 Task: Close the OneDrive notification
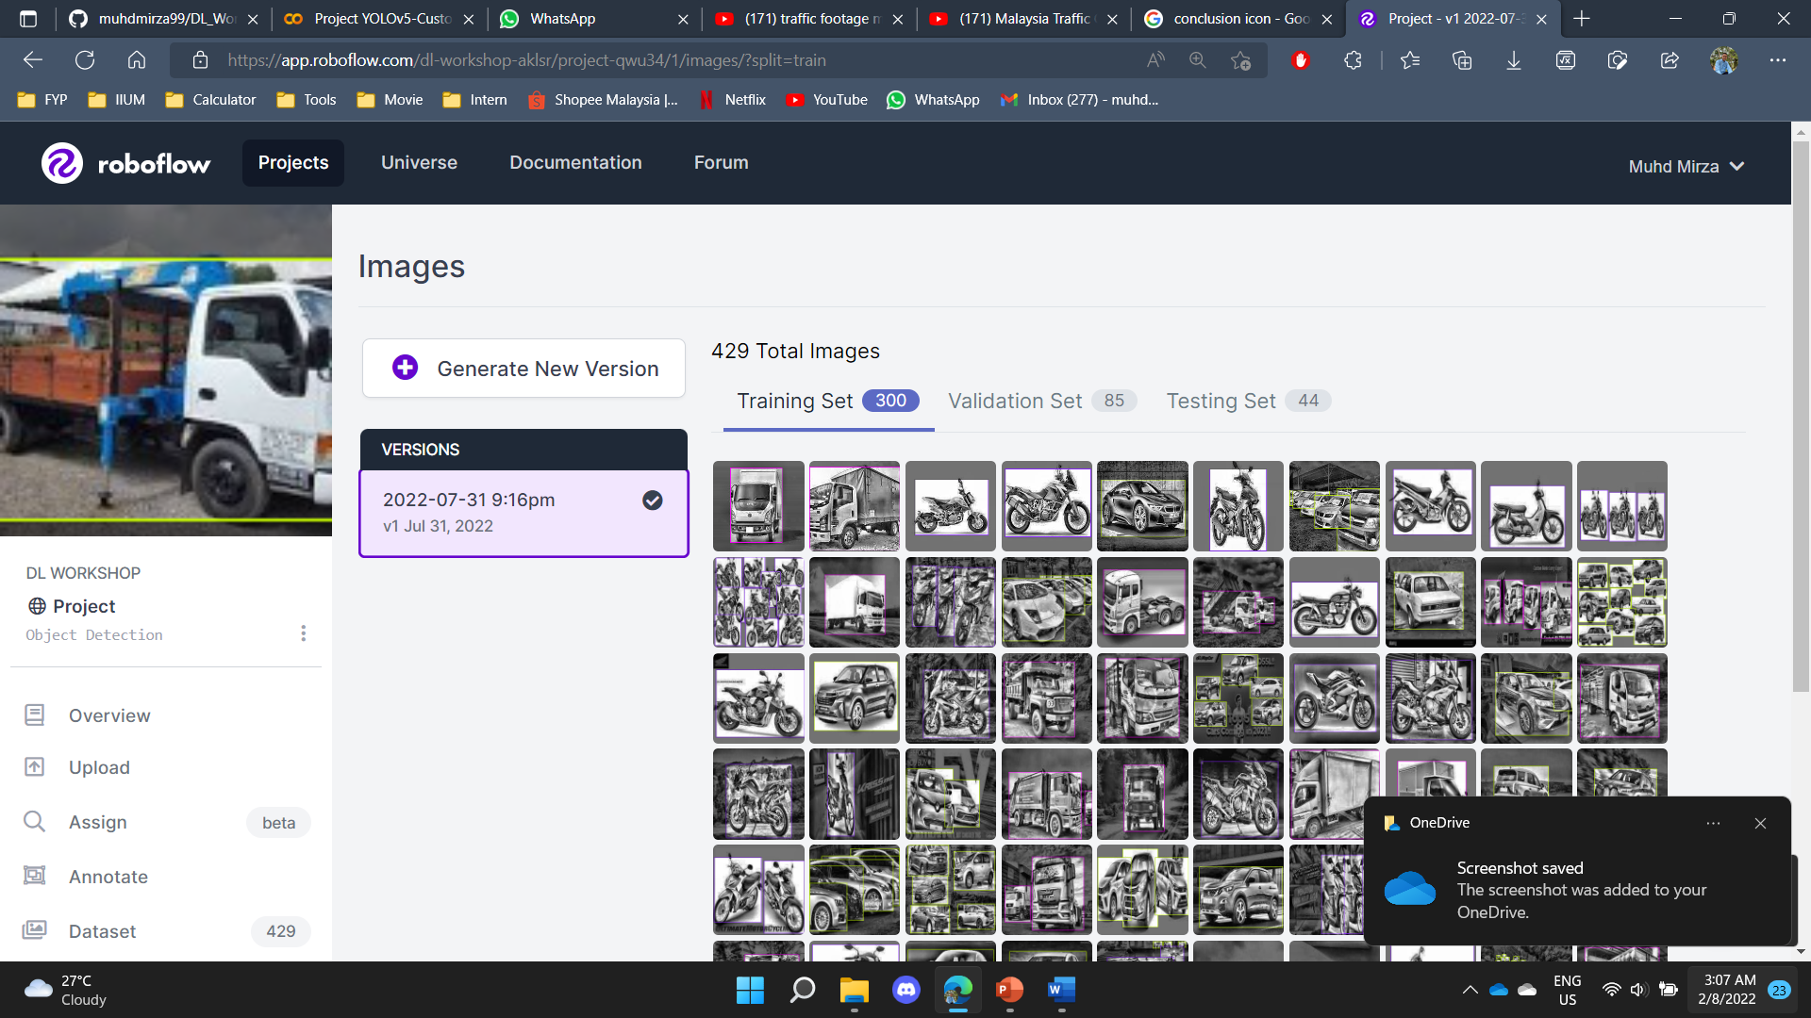tap(1760, 823)
